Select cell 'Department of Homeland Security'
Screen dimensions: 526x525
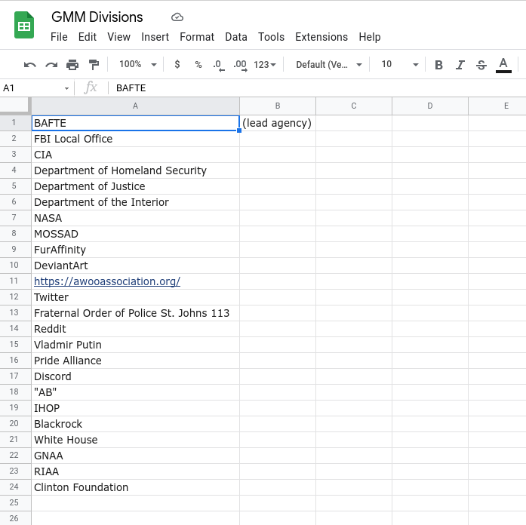(x=135, y=170)
